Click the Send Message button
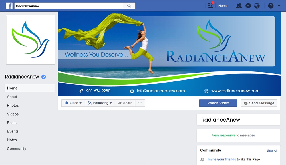 pyautogui.click(x=259, y=103)
